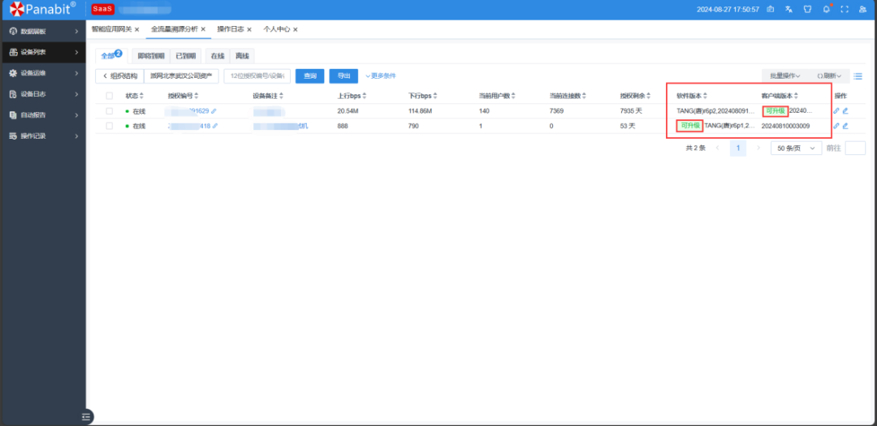Open the 刷新 dropdown
877x426 pixels.
tap(829, 76)
